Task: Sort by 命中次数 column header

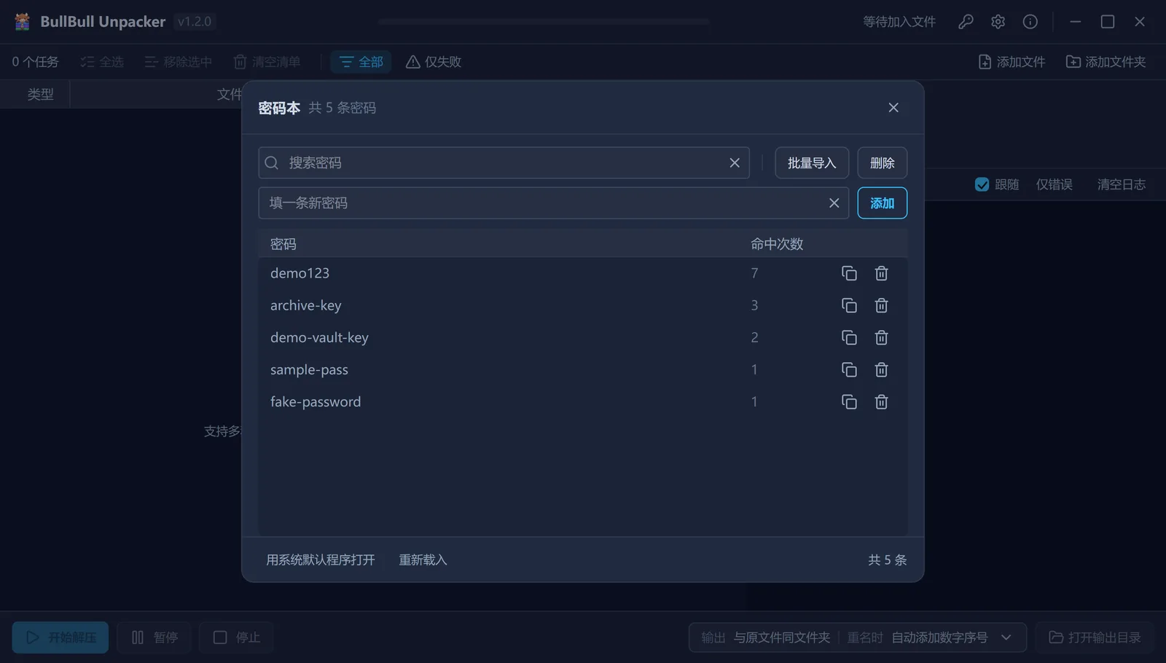Action: [777, 244]
